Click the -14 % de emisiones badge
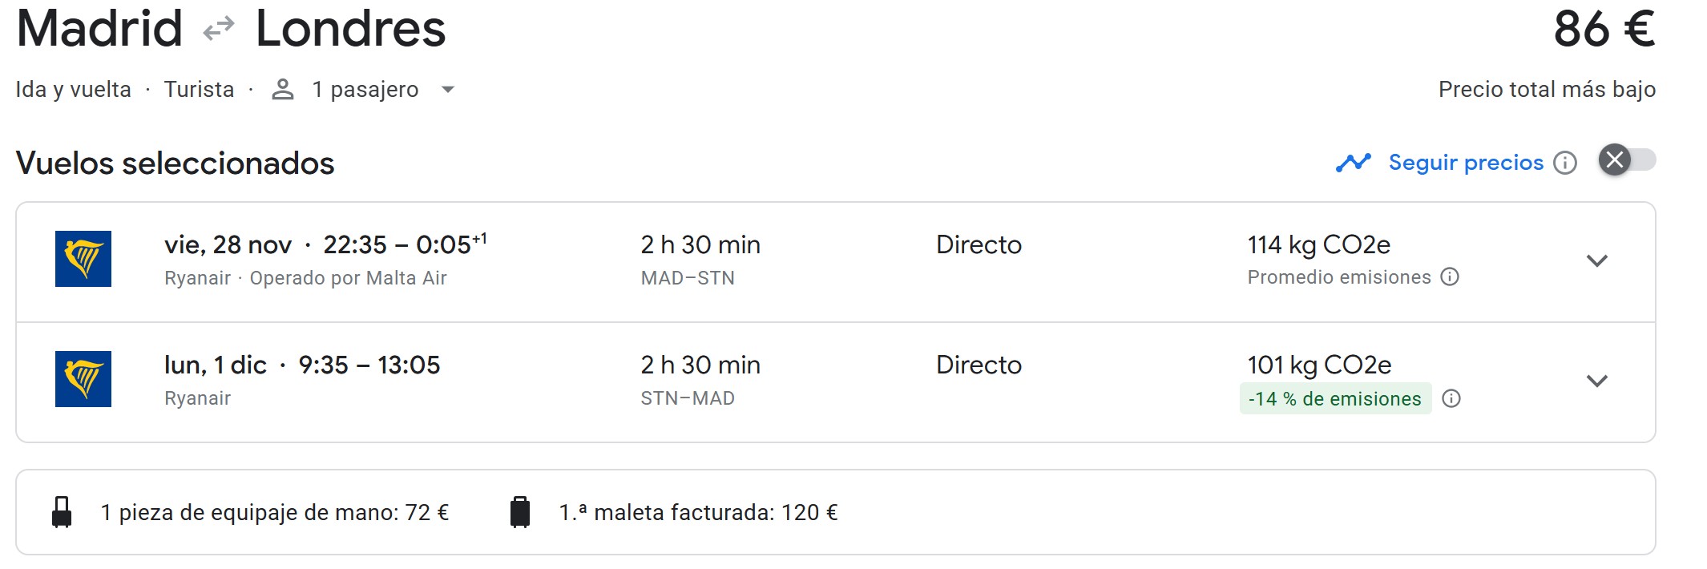This screenshot has width=1707, height=569. [1335, 398]
